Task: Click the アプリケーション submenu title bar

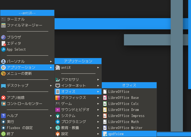Action: pos(78,61)
